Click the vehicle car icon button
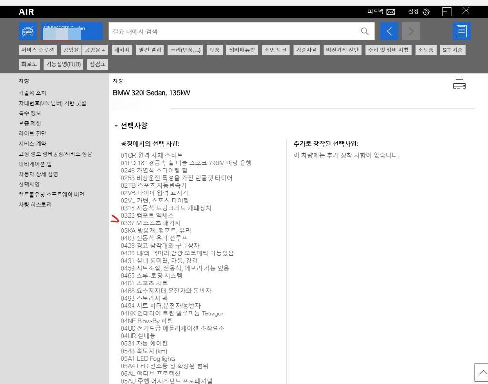Image resolution: width=488 pixels, height=384 pixels. [x=27, y=32]
